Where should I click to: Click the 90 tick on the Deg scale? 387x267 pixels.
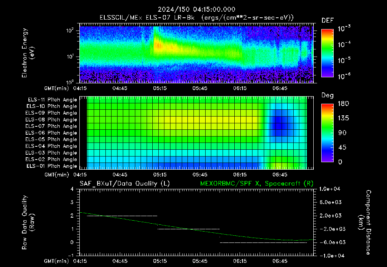point(342,133)
